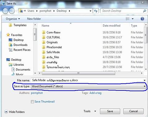The height and width of the screenshot is (117, 148).
Task: Click the Hide Folders label
Action: [x=17, y=112]
